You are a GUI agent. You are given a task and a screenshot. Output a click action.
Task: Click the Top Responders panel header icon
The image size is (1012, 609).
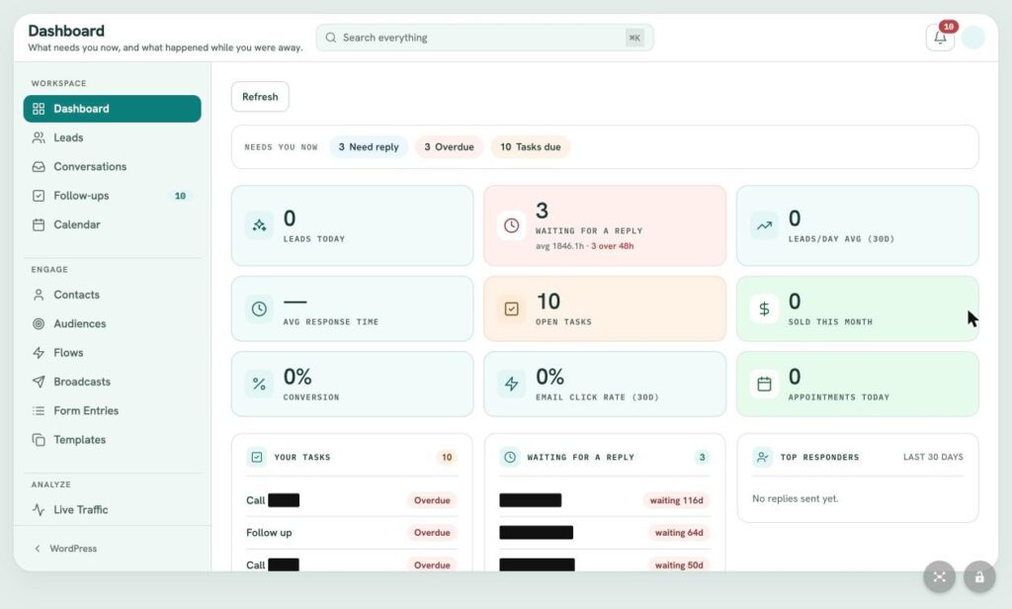762,457
